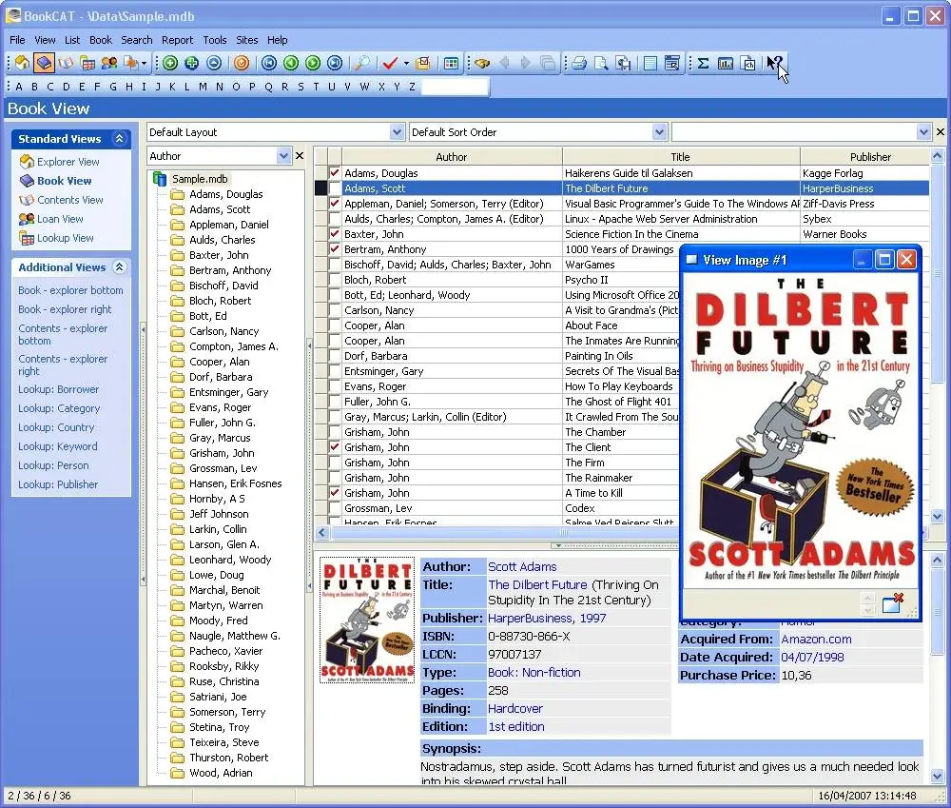Click the horizontal scrollbar left arrow in book list
The image size is (951, 808).
click(x=322, y=532)
